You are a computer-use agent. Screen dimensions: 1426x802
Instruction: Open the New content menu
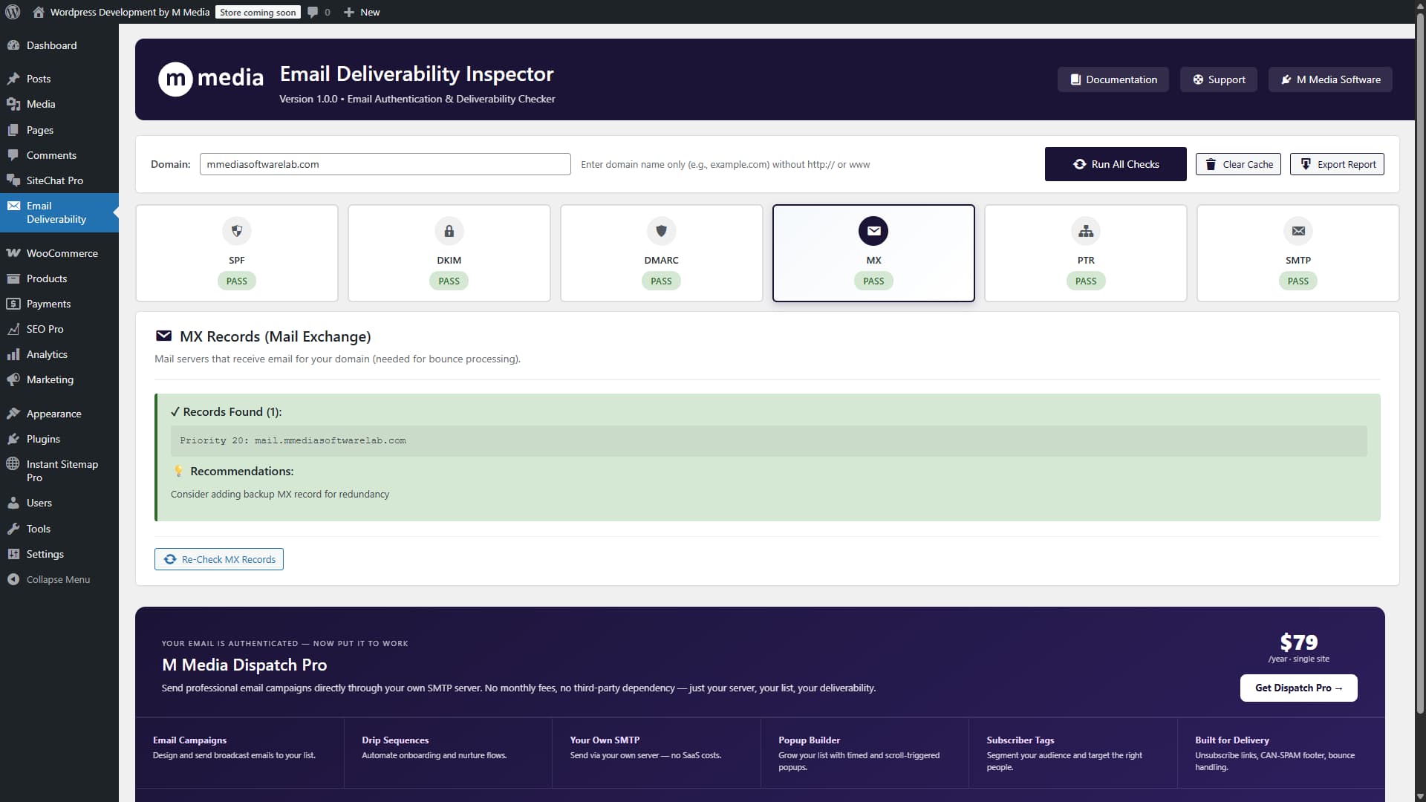point(362,12)
